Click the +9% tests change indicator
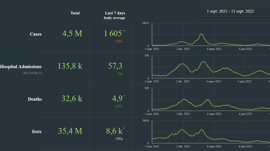 (x=119, y=139)
